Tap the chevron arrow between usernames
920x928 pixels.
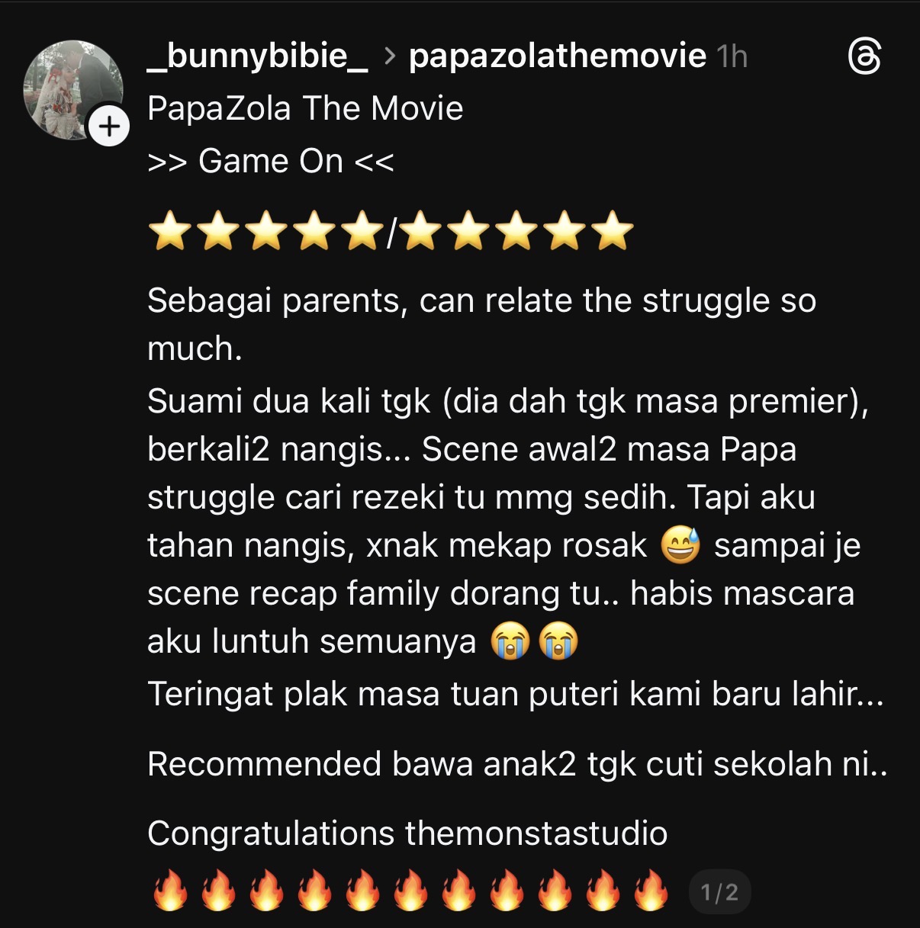pos(390,56)
